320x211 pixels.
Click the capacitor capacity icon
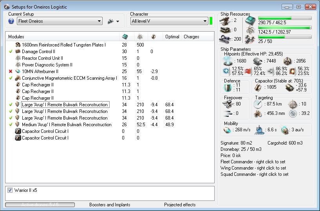pos(258,88)
